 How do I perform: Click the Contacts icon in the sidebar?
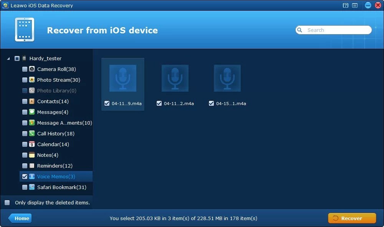[x=31, y=101]
